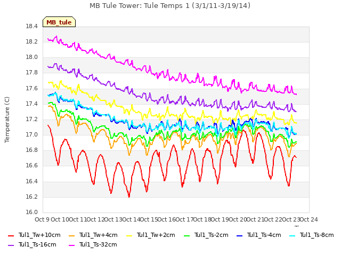
Task: Click the 16.6 y-axis tick label
Action: pos(32,166)
